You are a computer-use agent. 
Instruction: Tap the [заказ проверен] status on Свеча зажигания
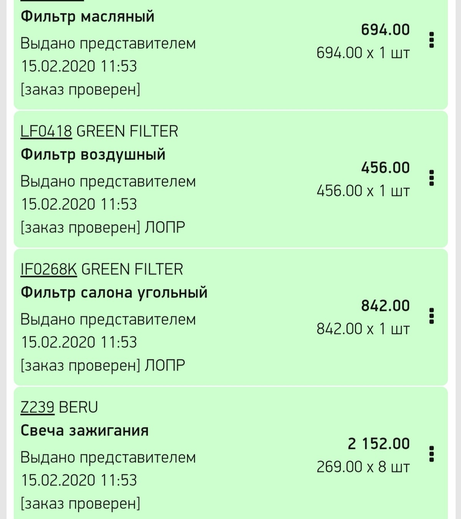click(80, 503)
